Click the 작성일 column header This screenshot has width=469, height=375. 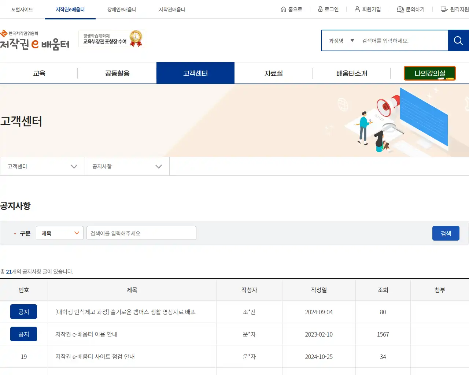(x=319, y=290)
